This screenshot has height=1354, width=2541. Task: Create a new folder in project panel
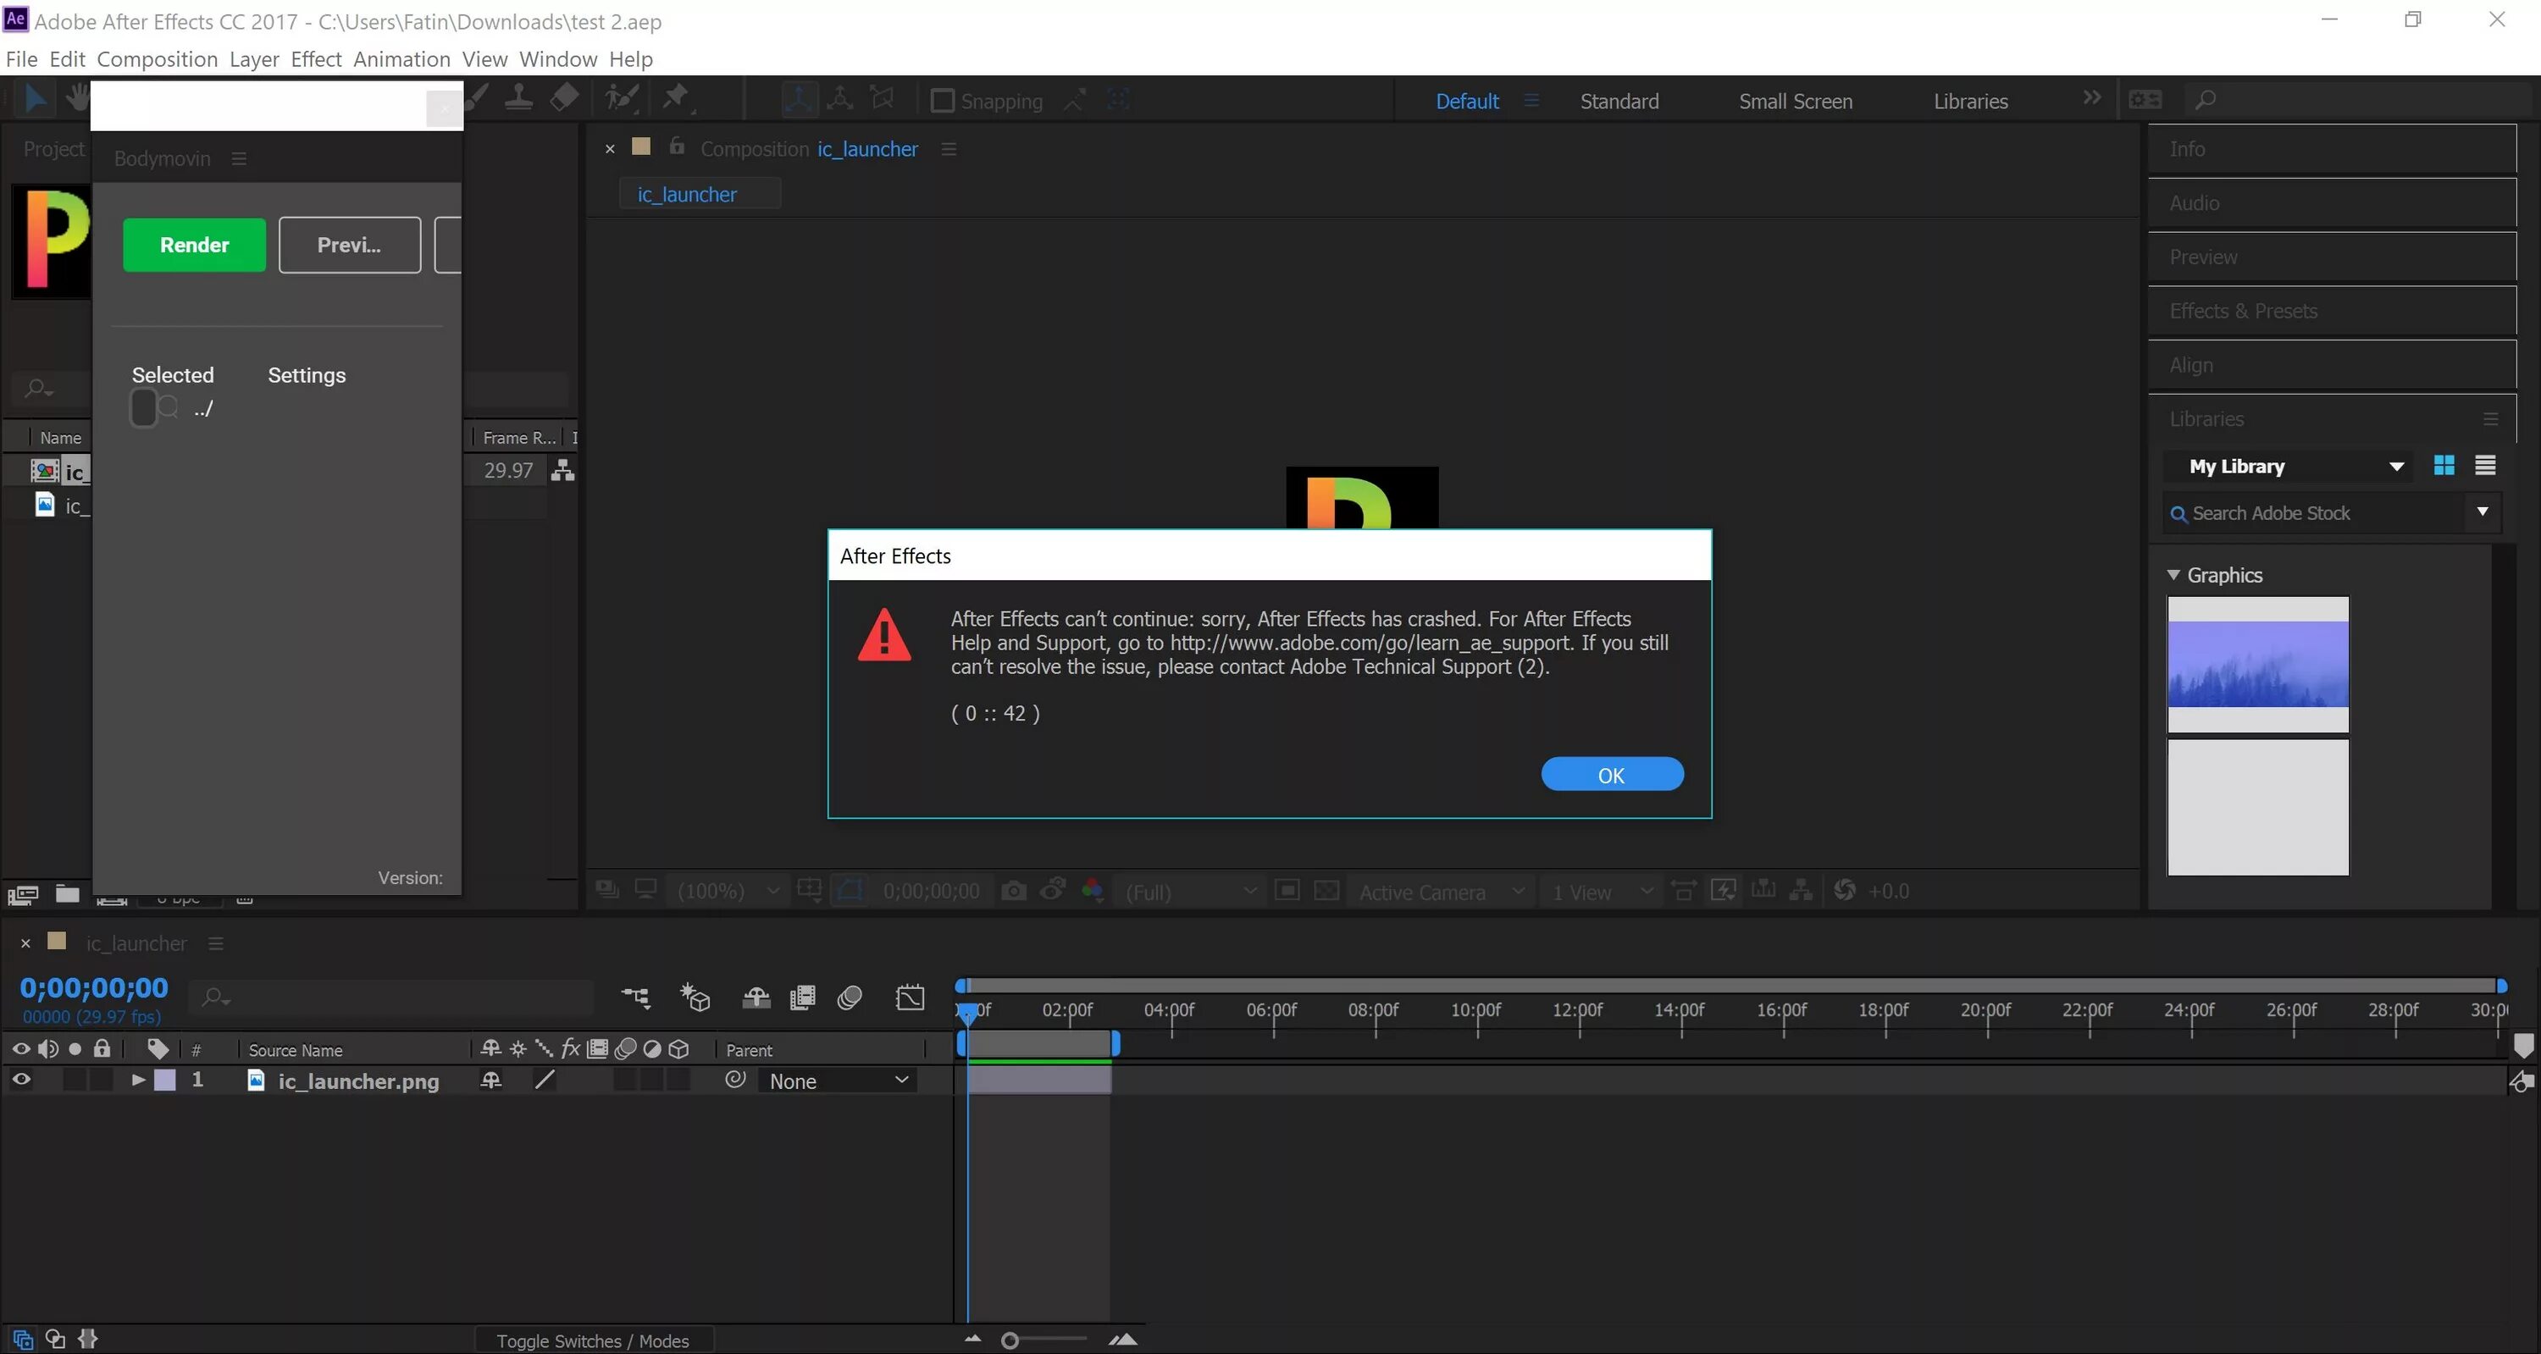tap(67, 893)
